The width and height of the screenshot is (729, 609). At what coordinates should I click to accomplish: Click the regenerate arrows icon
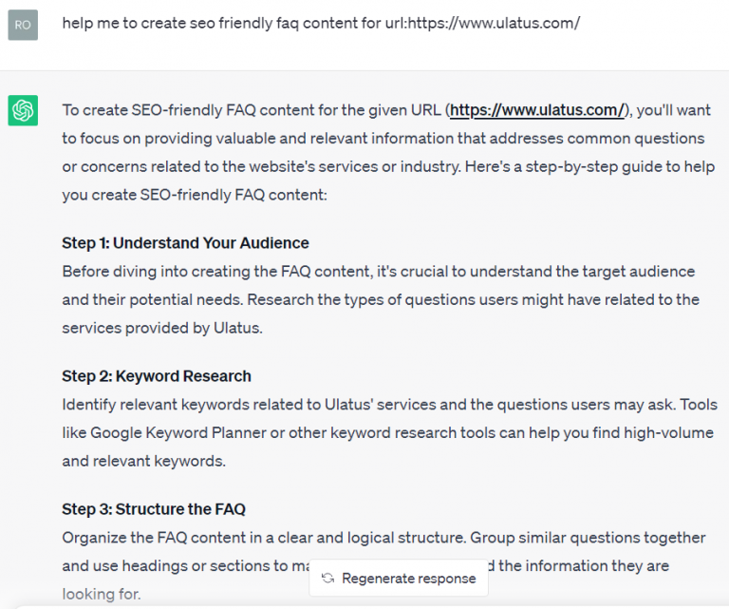328,578
